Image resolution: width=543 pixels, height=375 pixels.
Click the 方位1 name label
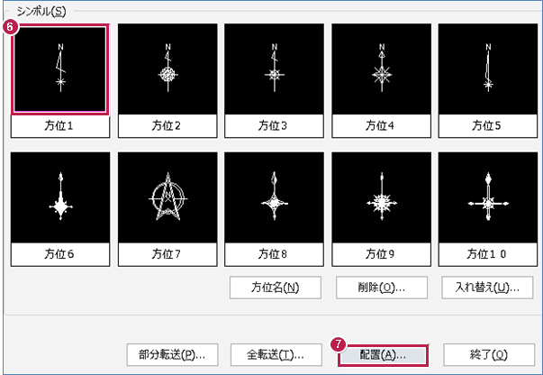(x=60, y=126)
